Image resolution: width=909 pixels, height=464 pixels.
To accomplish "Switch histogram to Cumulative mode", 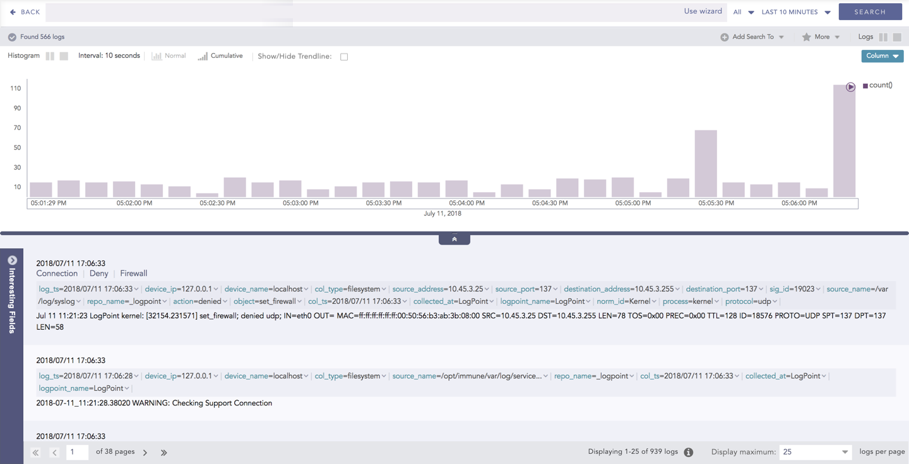I will coord(220,56).
